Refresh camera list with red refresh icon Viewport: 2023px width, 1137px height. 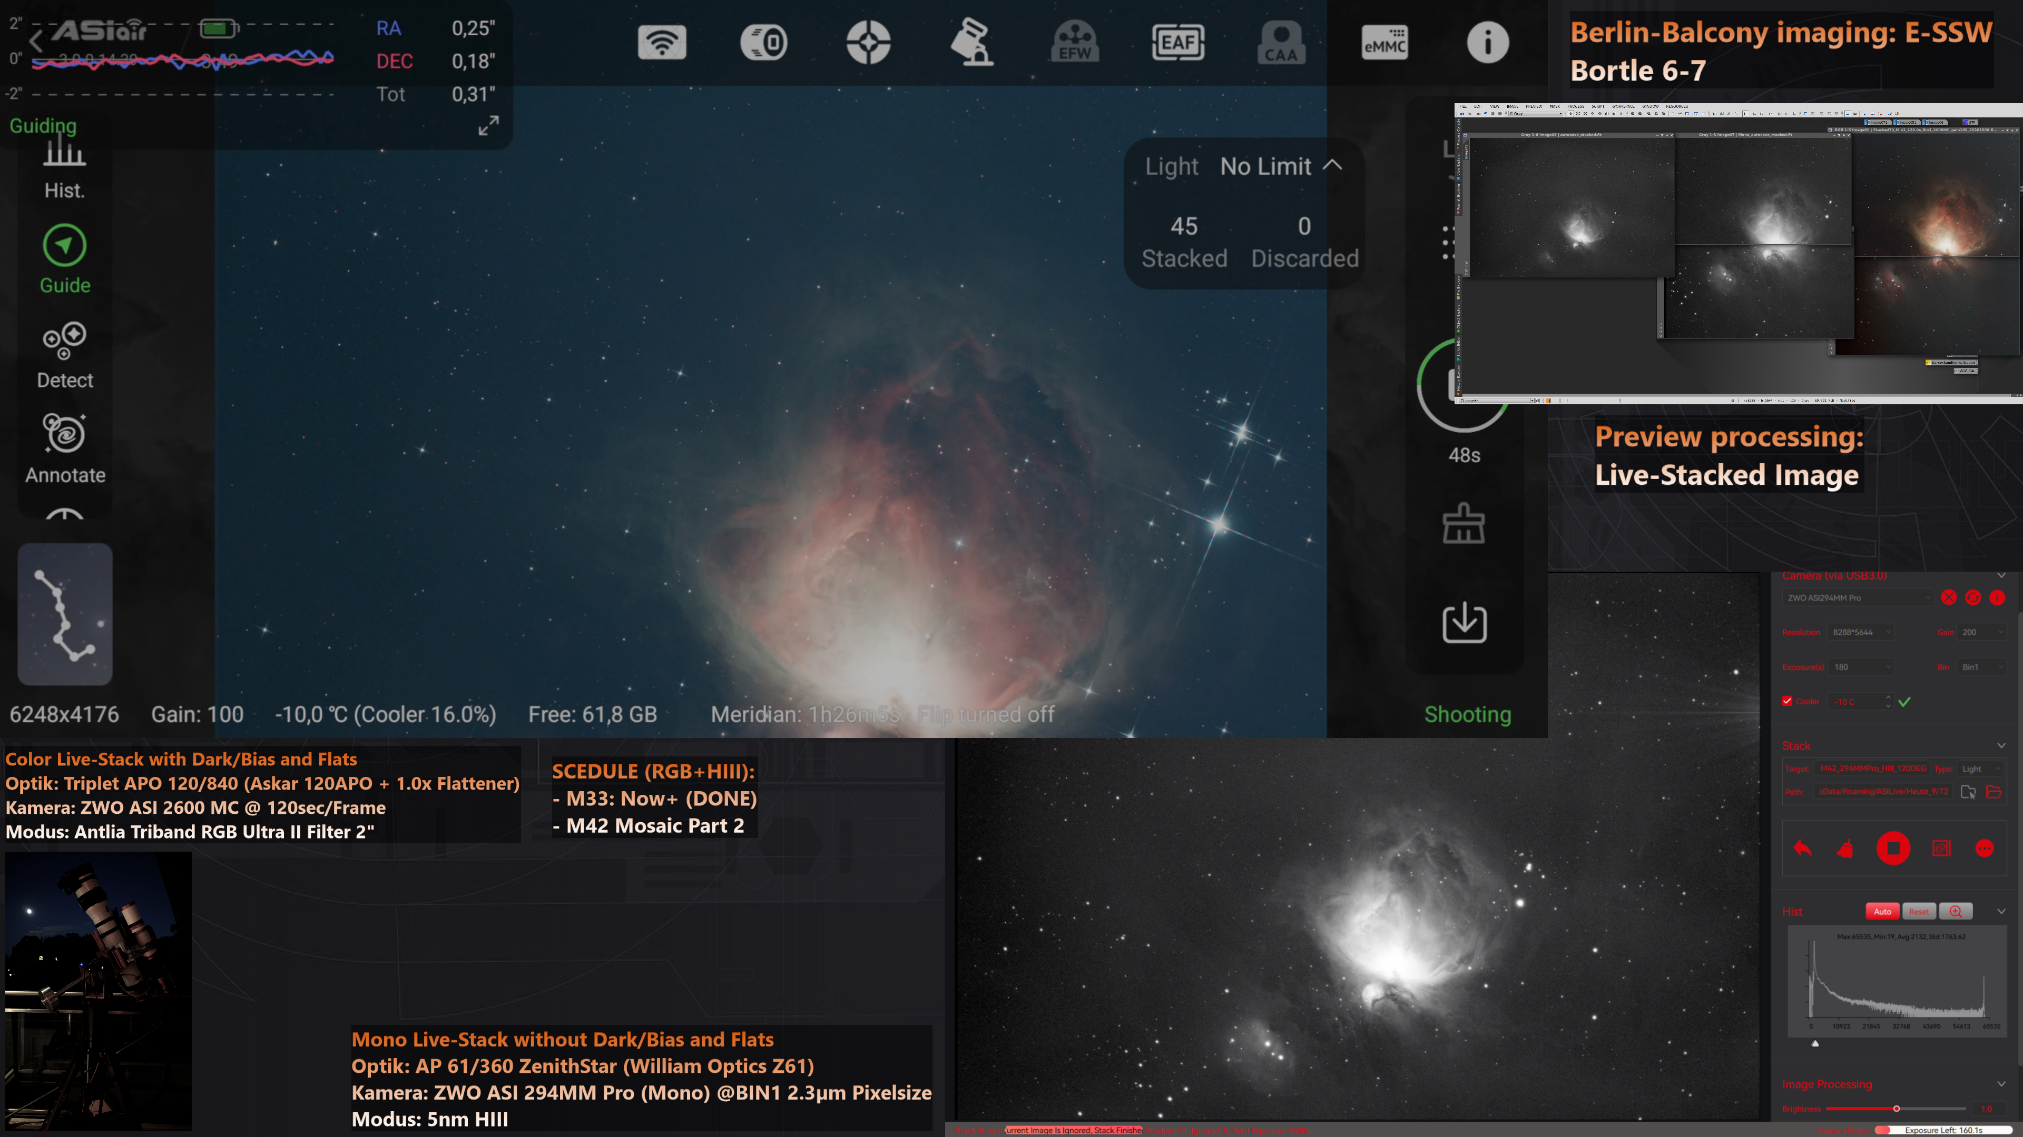[1973, 598]
